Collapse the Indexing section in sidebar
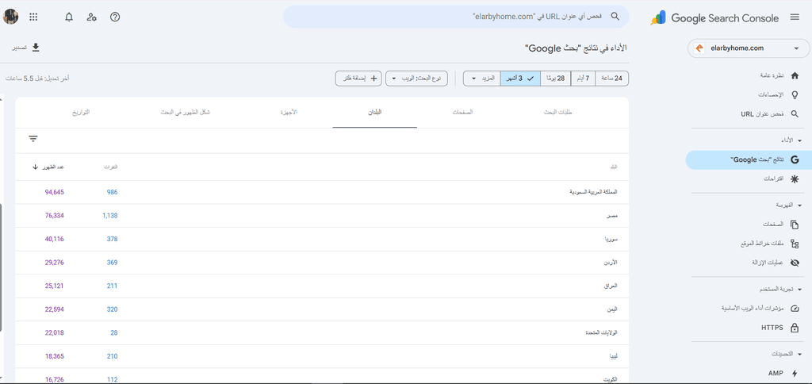 click(x=799, y=205)
